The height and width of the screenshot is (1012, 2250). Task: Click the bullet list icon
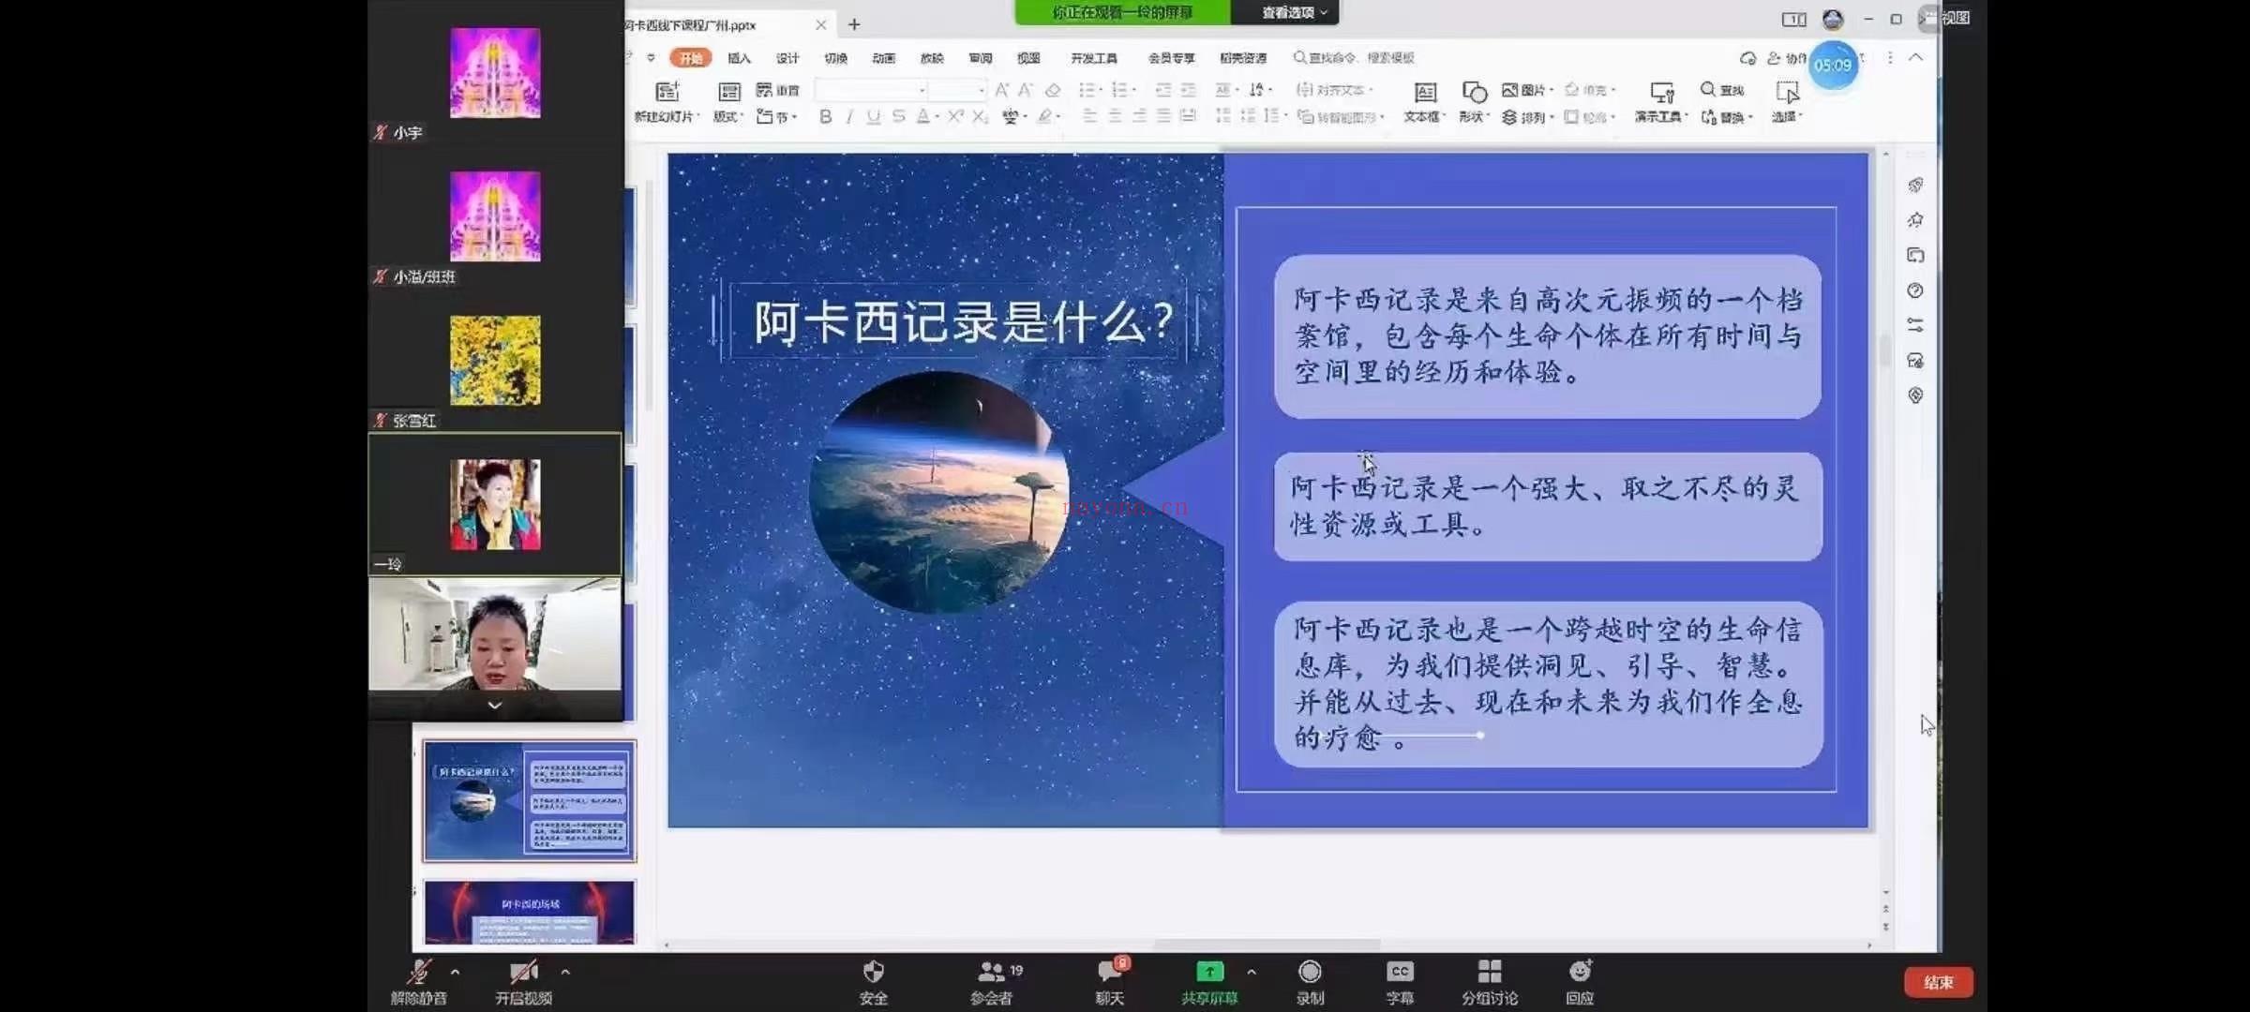pos(1087,90)
